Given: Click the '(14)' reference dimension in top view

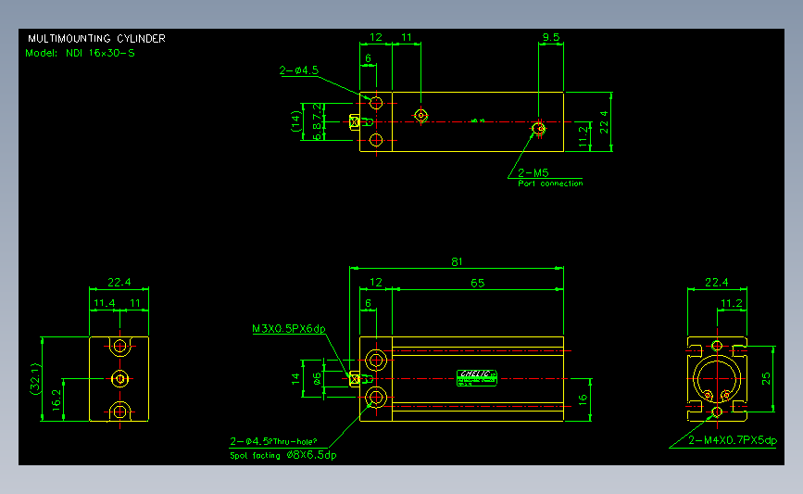Looking at the screenshot, I should 295,121.
